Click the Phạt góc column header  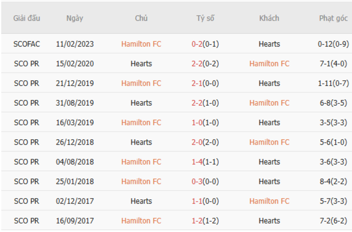tap(333, 18)
